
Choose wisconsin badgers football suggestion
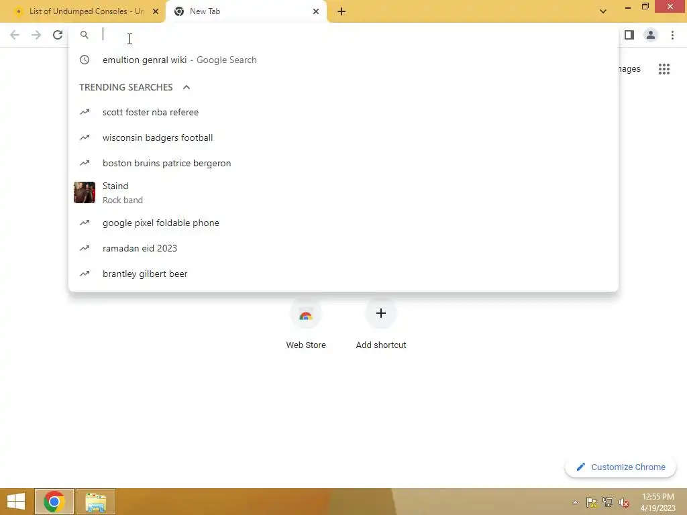[x=343, y=137]
